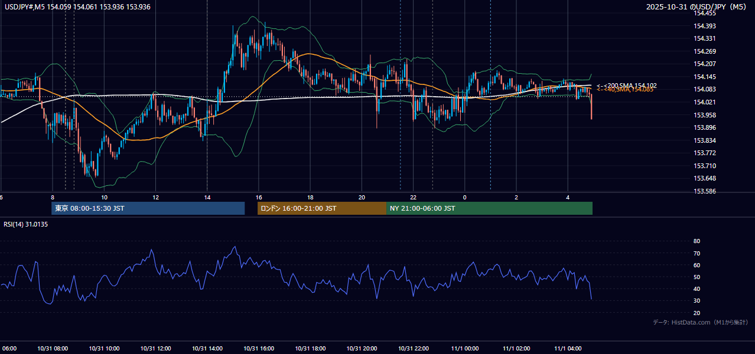Click price axis value 154.331
Image resolution: width=755 pixels, height=354 pixels.
pyautogui.click(x=705, y=38)
